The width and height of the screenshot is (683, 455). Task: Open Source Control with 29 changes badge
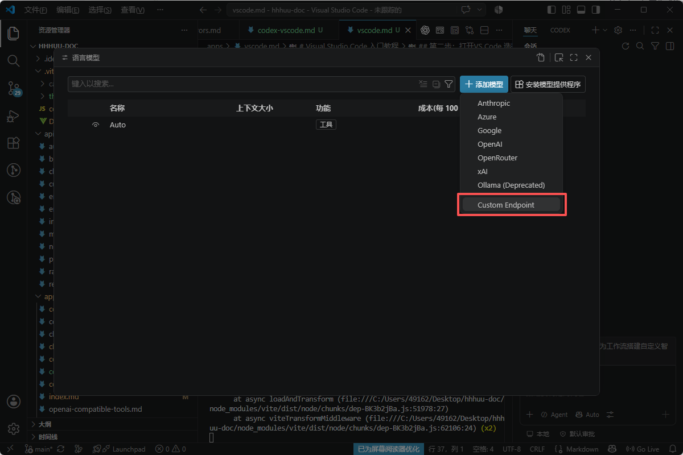pyautogui.click(x=13, y=88)
